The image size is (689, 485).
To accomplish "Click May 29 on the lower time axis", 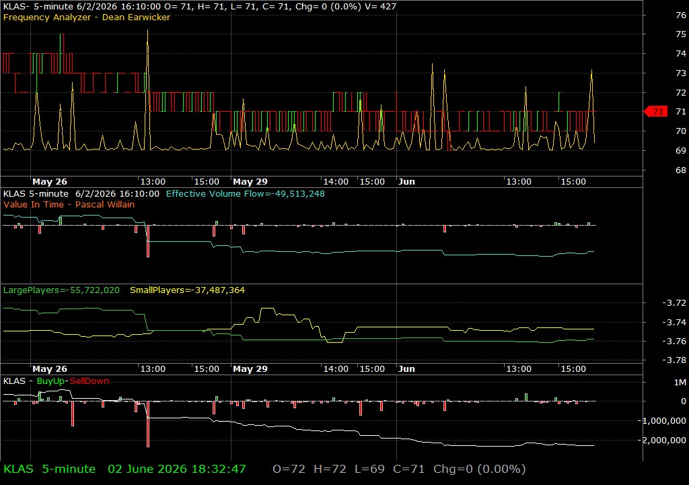I will [250, 369].
